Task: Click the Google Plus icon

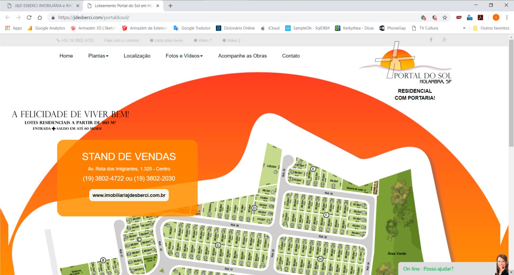Action: point(444,40)
